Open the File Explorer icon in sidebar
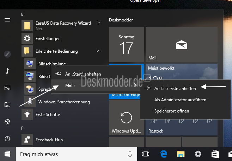The image size is (232, 161). 7,105
